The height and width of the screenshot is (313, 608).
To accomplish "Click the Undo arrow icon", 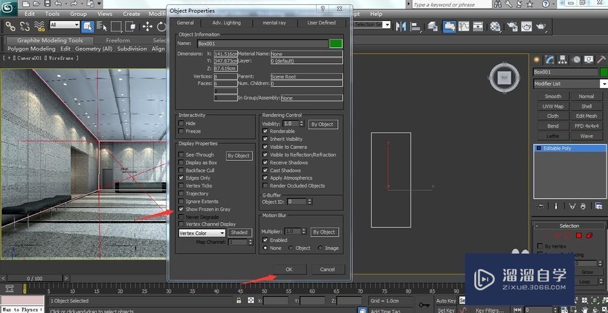I will pyautogui.click(x=58, y=4).
